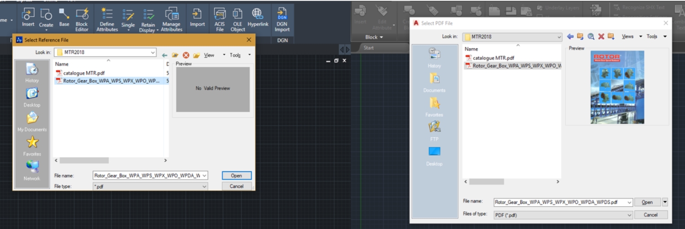Go to Desktop in Select Reference File sidebar
The height and width of the screenshot is (229, 685).
(x=32, y=97)
